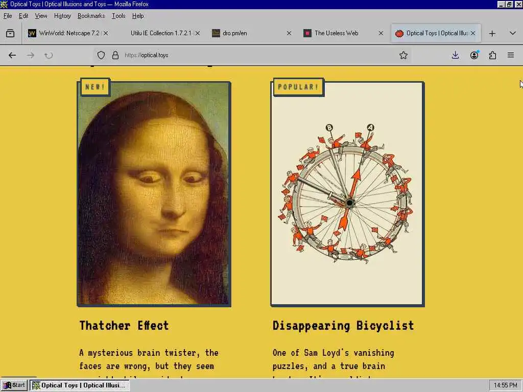Open a new tab with plus button

point(492,33)
